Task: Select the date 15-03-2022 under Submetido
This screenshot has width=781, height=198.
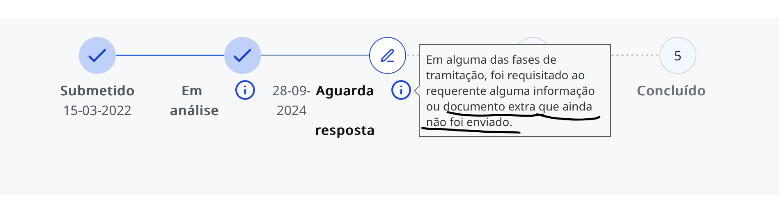Action: 97,111
